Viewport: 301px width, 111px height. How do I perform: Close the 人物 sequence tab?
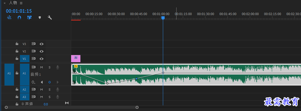(4, 3)
